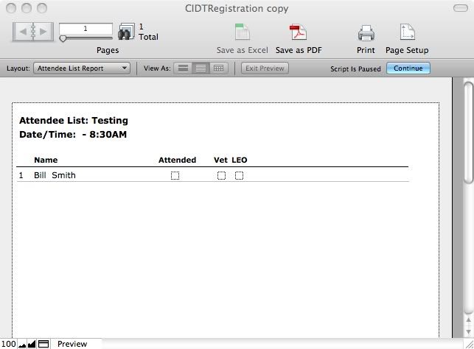Switch to Form view icon
Image resolution: width=474 pixels, height=349 pixels.
click(183, 68)
